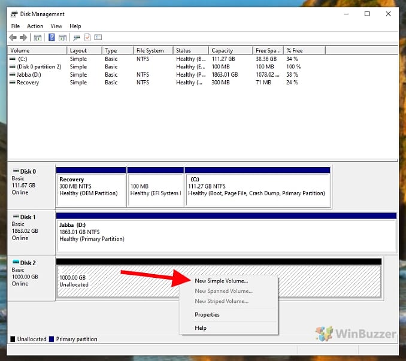
Task: Click the drive icon beside (Disk 0 partition 2)
Action: click(13, 67)
